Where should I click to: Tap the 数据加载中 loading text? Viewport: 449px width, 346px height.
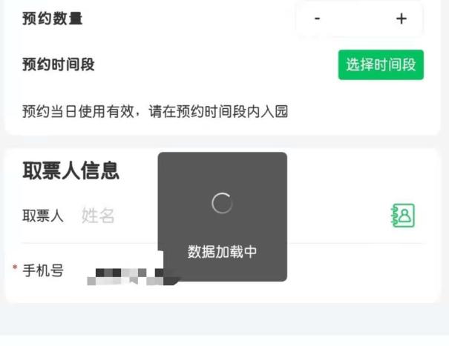pyautogui.click(x=222, y=252)
